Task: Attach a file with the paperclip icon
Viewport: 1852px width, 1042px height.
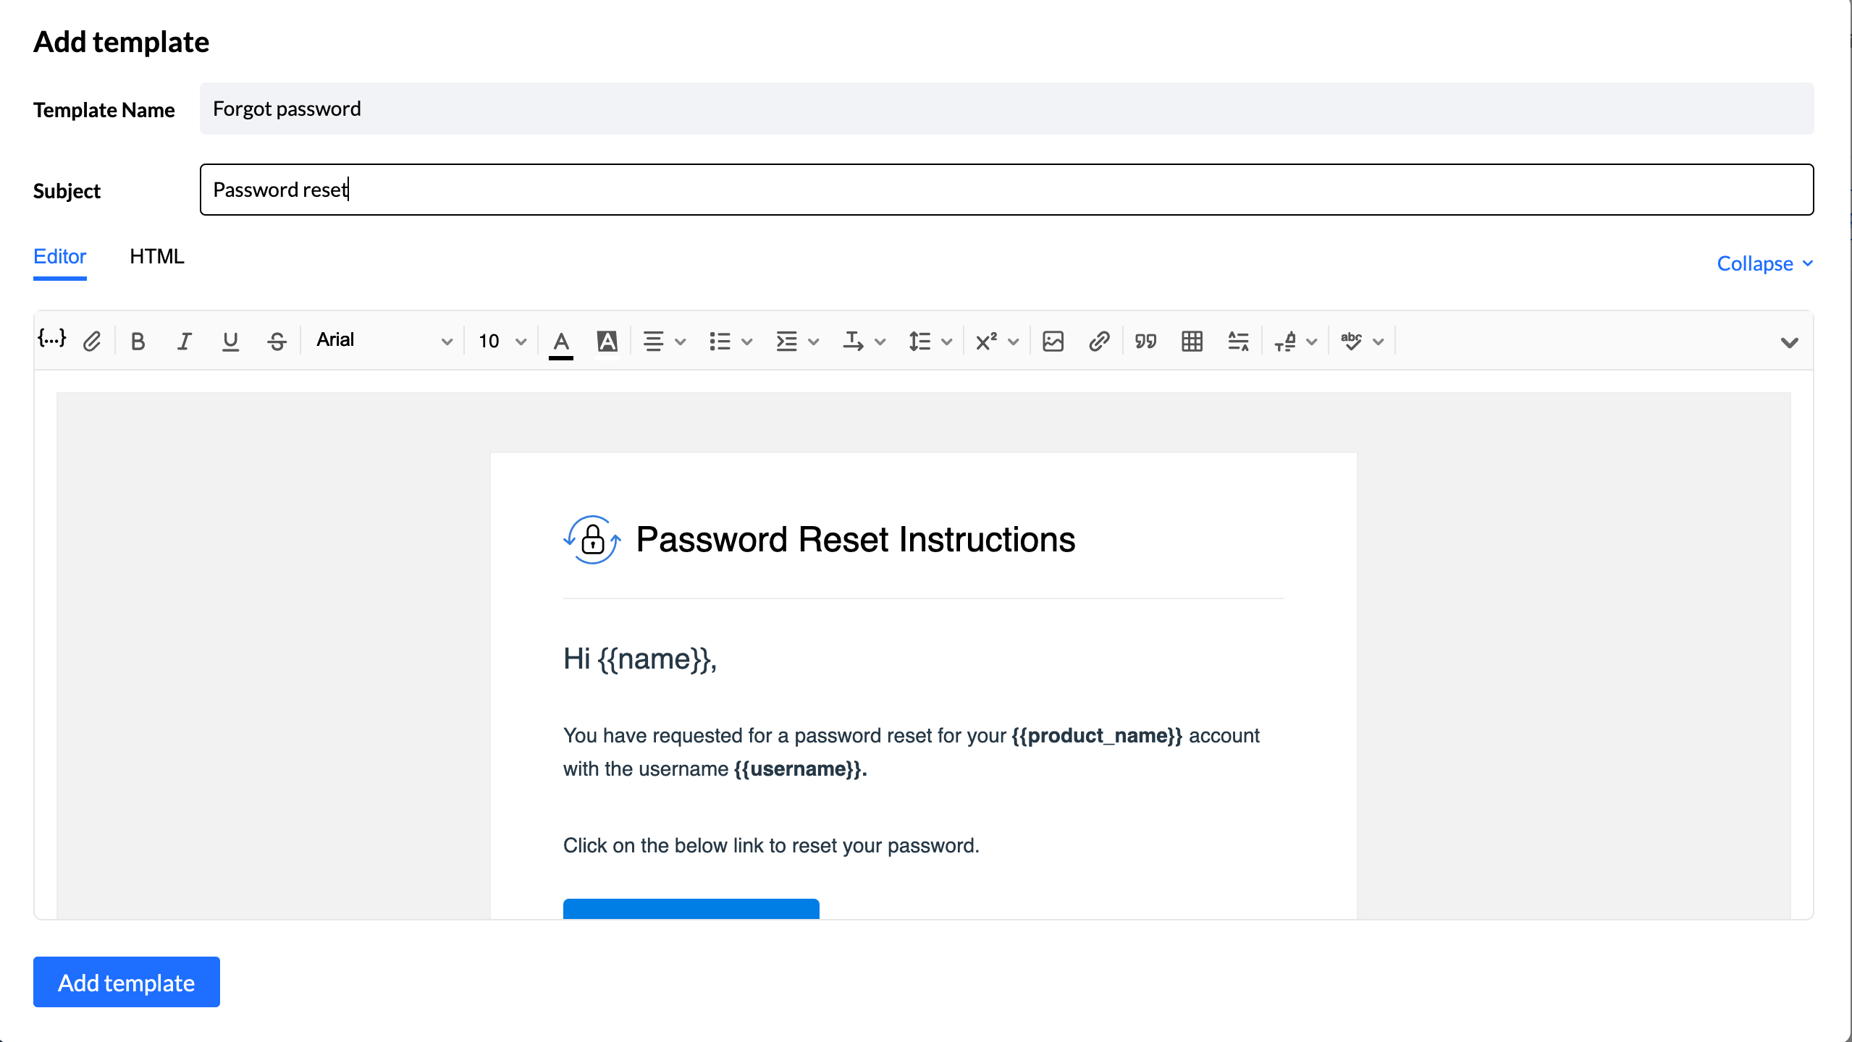Action: pos(92,340)
